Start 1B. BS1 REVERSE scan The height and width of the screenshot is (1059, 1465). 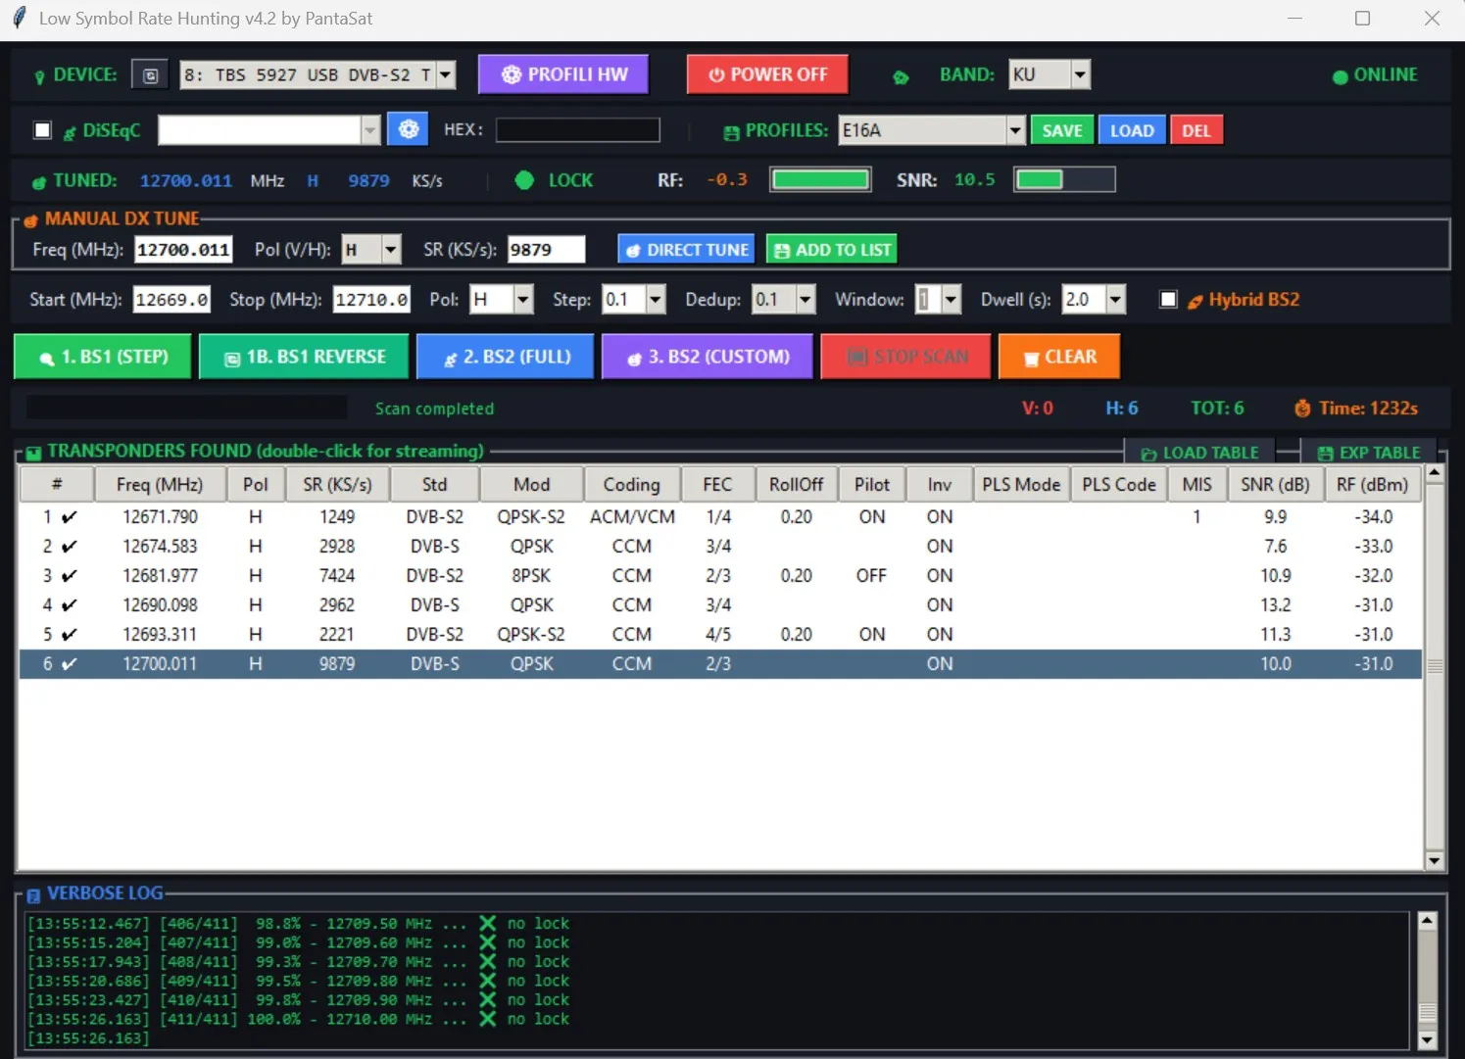[x=305, y=357]
